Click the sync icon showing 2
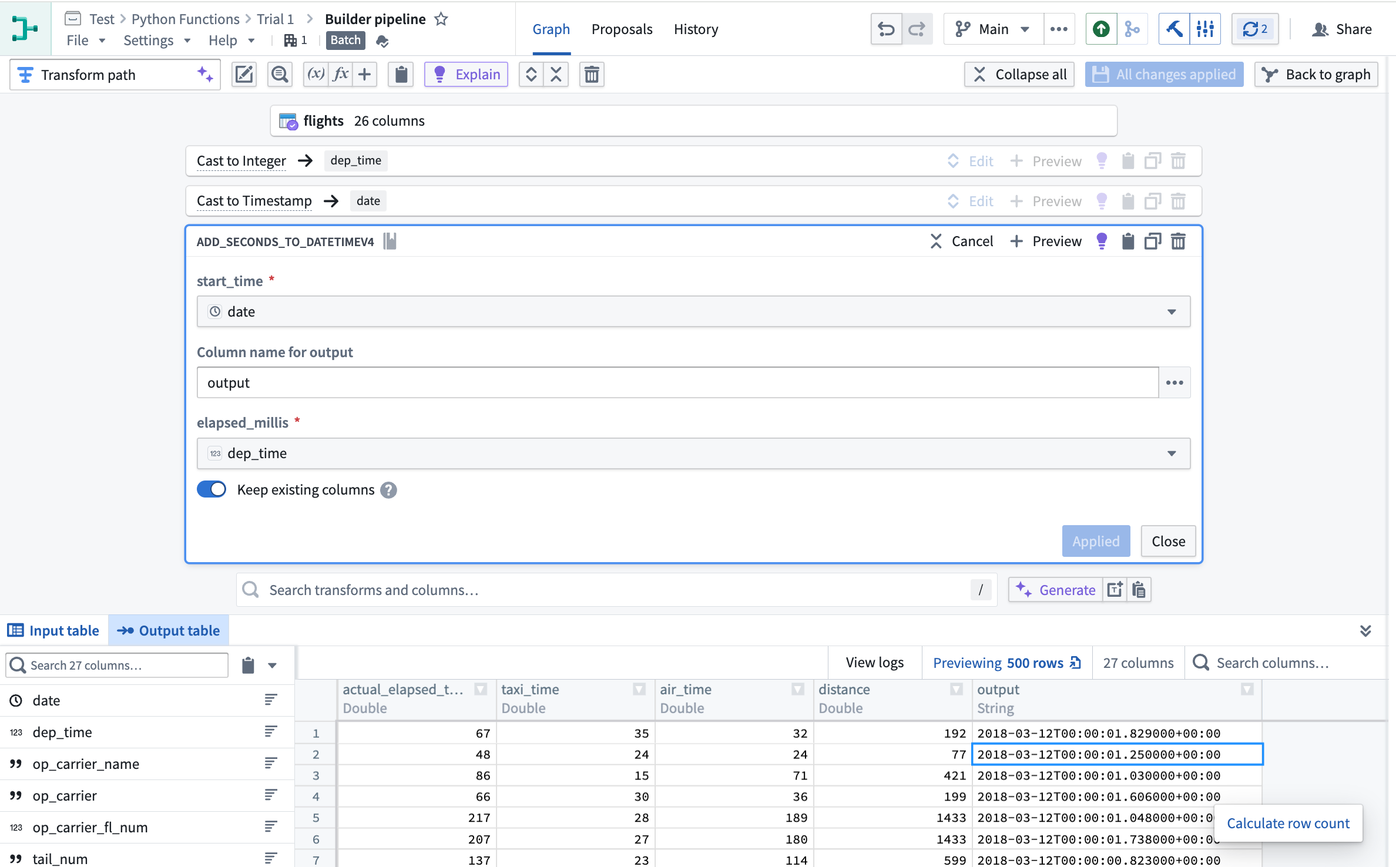This screenshot has height=867, width=1396. tap(1255, 29)
